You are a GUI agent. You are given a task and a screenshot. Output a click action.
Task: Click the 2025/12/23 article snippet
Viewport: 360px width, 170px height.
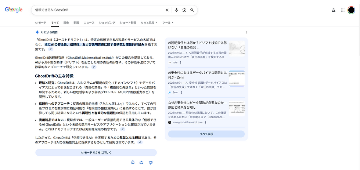(x=198, y=55)
